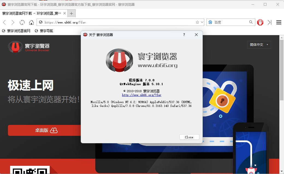Open the http://www.ub66.org/?fav link
The height and width of the screenshot is (174, 284).
[x=142, y=95]
